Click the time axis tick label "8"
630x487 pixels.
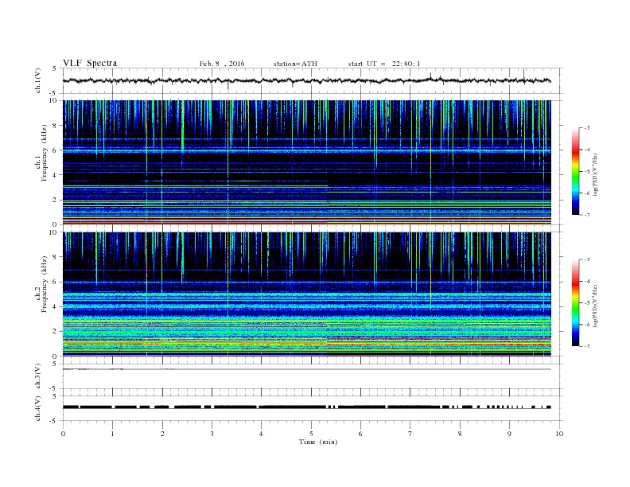[460, 434]
